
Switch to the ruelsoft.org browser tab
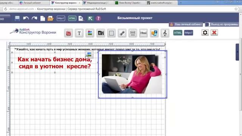point(161,3)
